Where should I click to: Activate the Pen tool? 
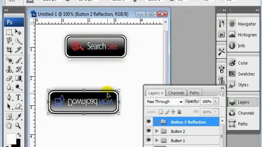click(x=9, y=97)
